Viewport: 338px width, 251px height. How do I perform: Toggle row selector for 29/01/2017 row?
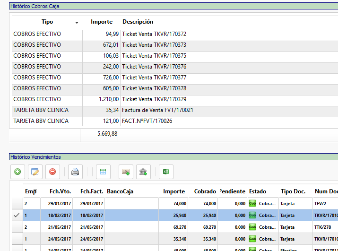pyautogui.click(x=17, y=203)
